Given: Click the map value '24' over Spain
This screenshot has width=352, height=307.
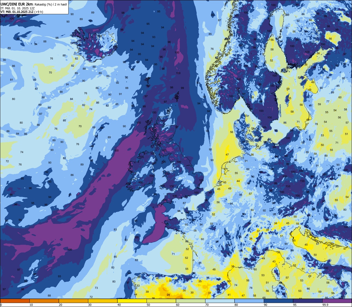Looking at the screenshot, I should tap(168, 295).
